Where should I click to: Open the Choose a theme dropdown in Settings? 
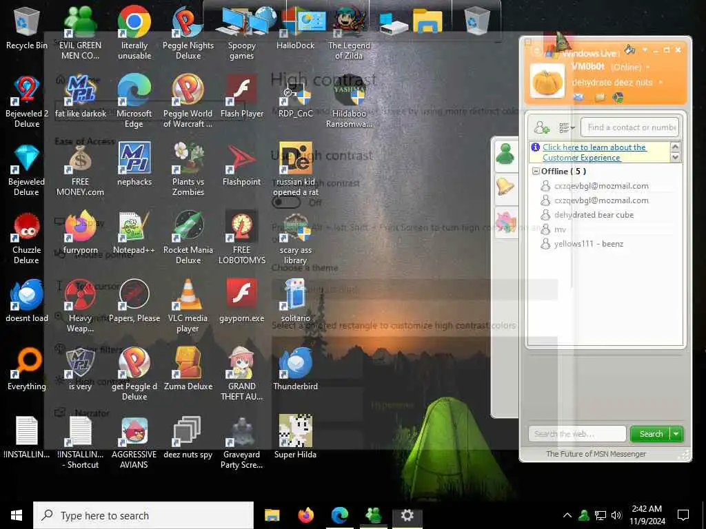pos(414,289)
